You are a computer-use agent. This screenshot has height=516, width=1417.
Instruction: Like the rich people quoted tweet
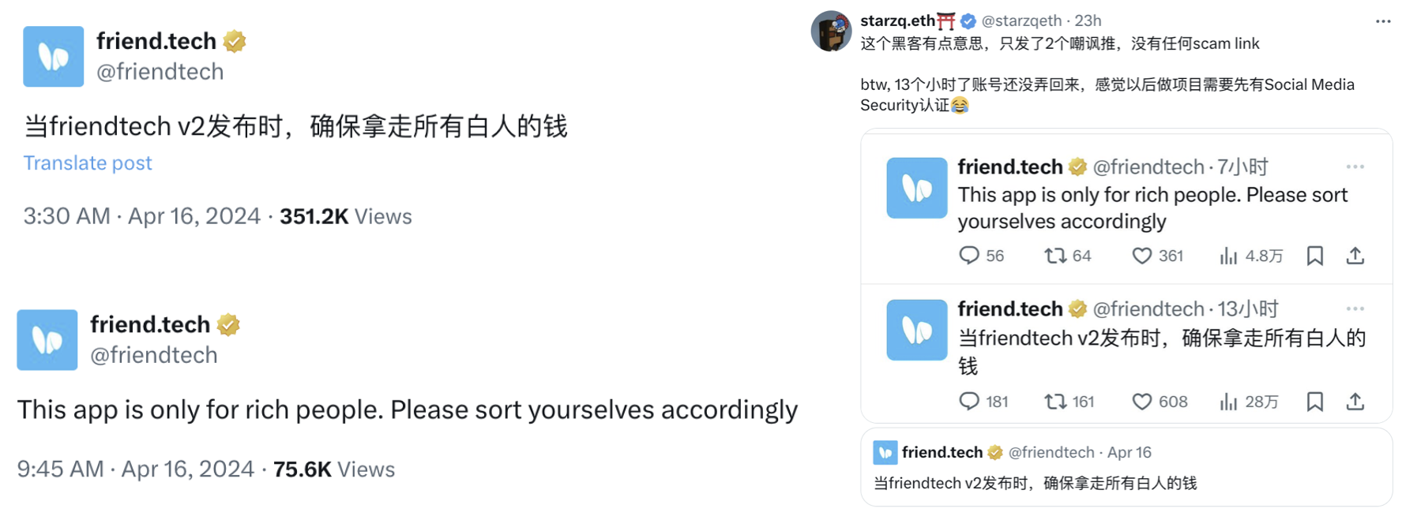(x=1141, y=256)
